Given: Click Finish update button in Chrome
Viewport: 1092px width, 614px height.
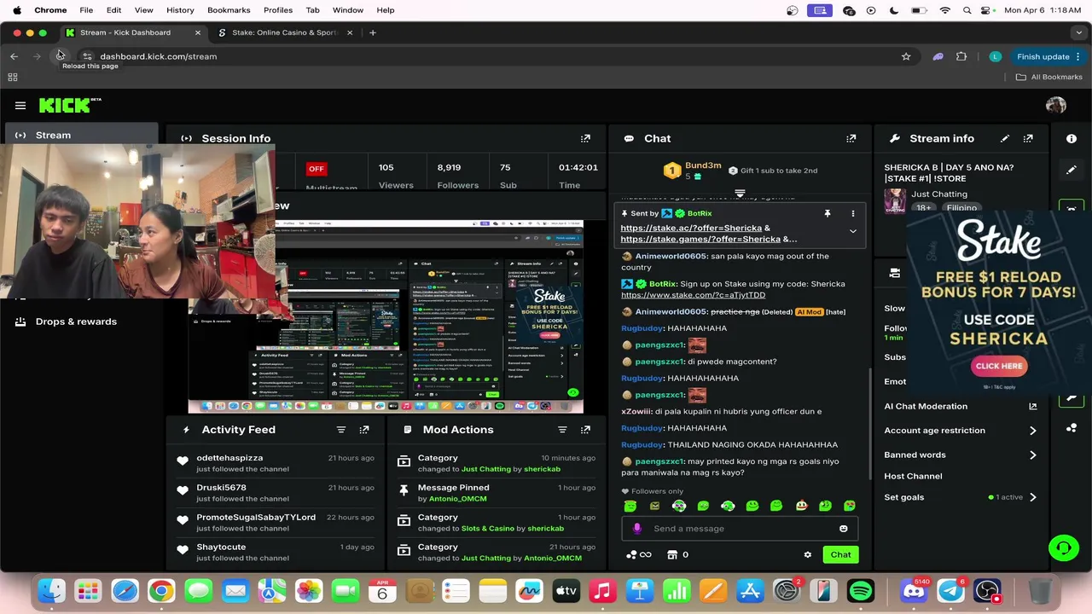Looking at the screenshot, I should 1048,56.
